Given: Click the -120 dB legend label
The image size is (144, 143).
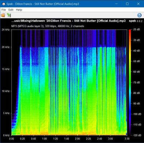Looking at the screenshot, I should point(137,135).
